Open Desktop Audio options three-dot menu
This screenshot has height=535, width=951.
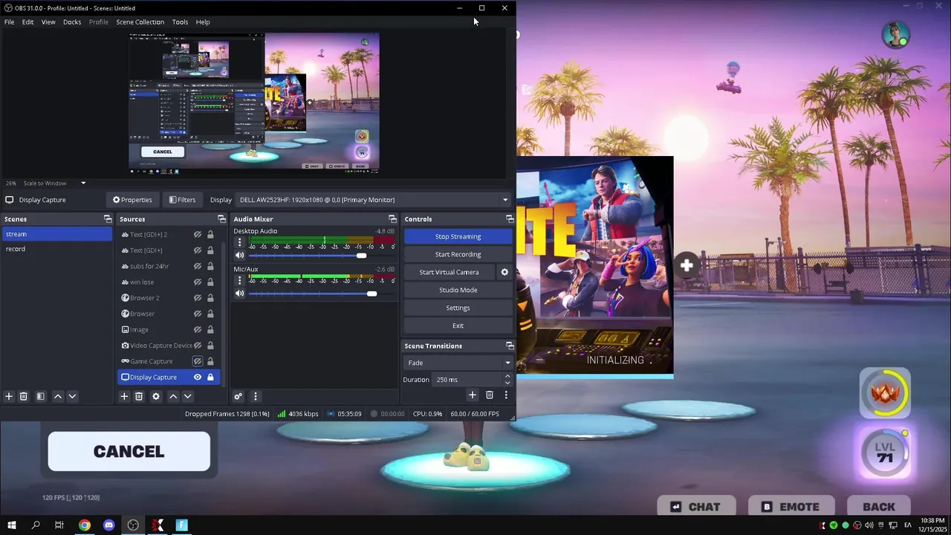(239, 242)
